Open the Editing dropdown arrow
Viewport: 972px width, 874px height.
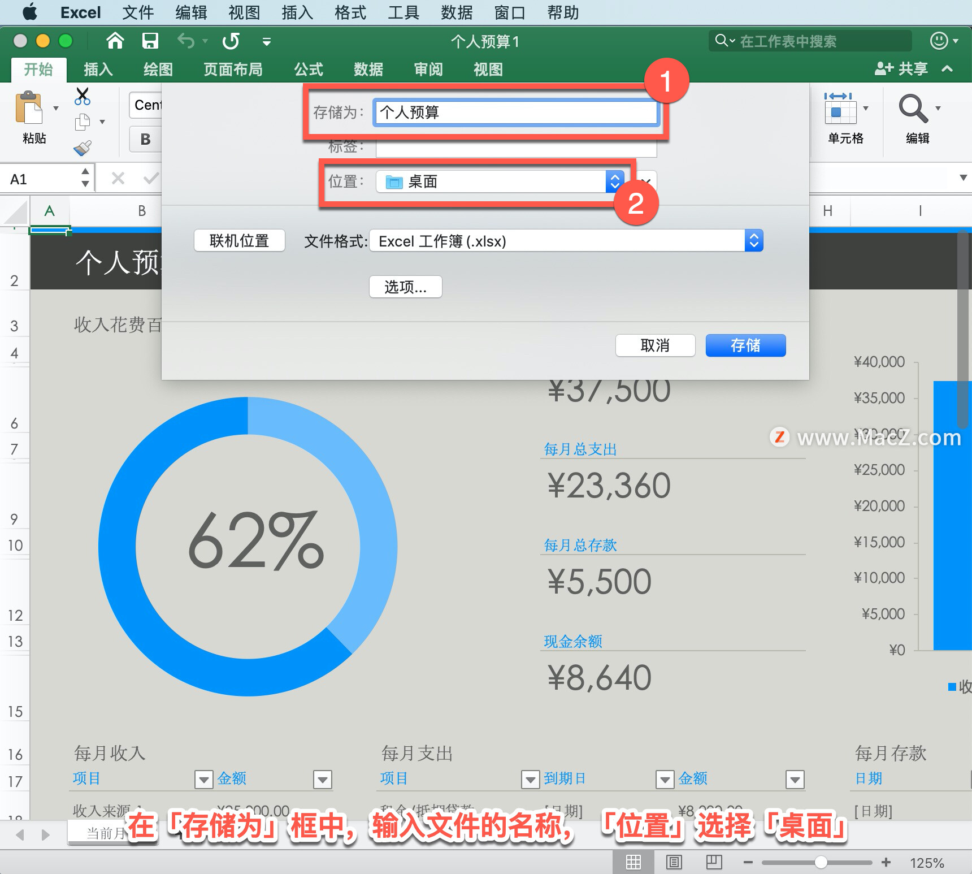pyautogui.click(x=938, y=108)
